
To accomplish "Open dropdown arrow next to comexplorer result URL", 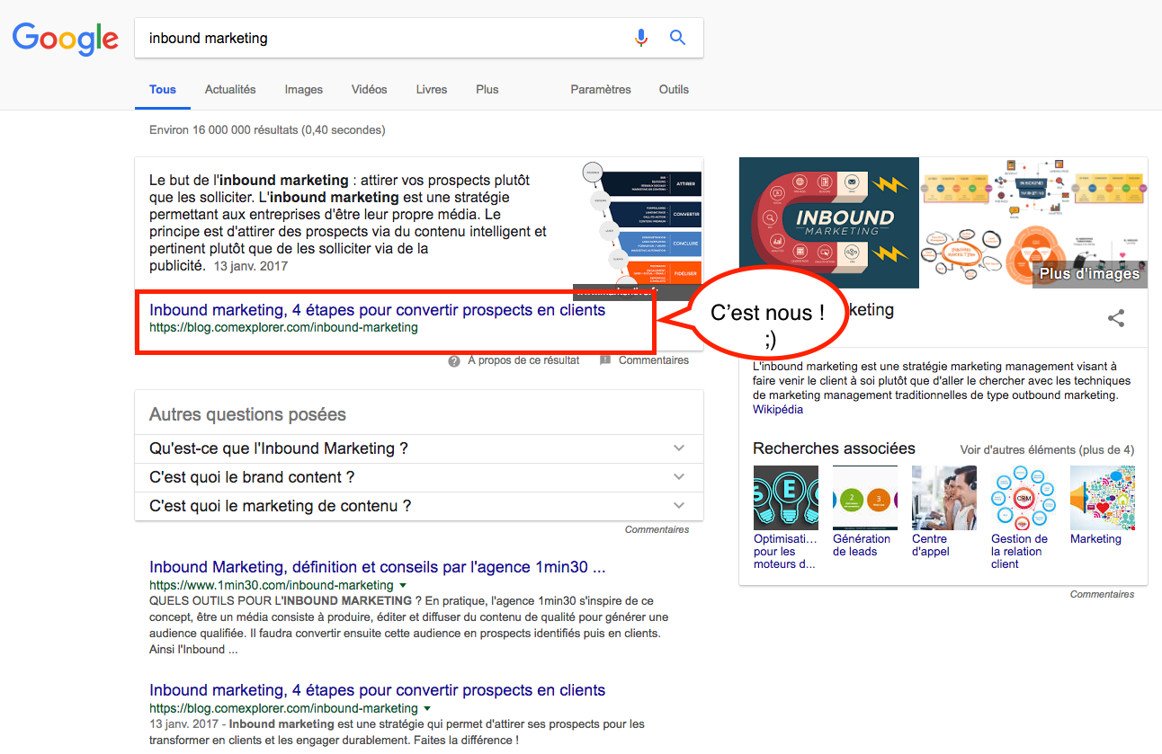I will pyautogui.click(x=427, y=709).
